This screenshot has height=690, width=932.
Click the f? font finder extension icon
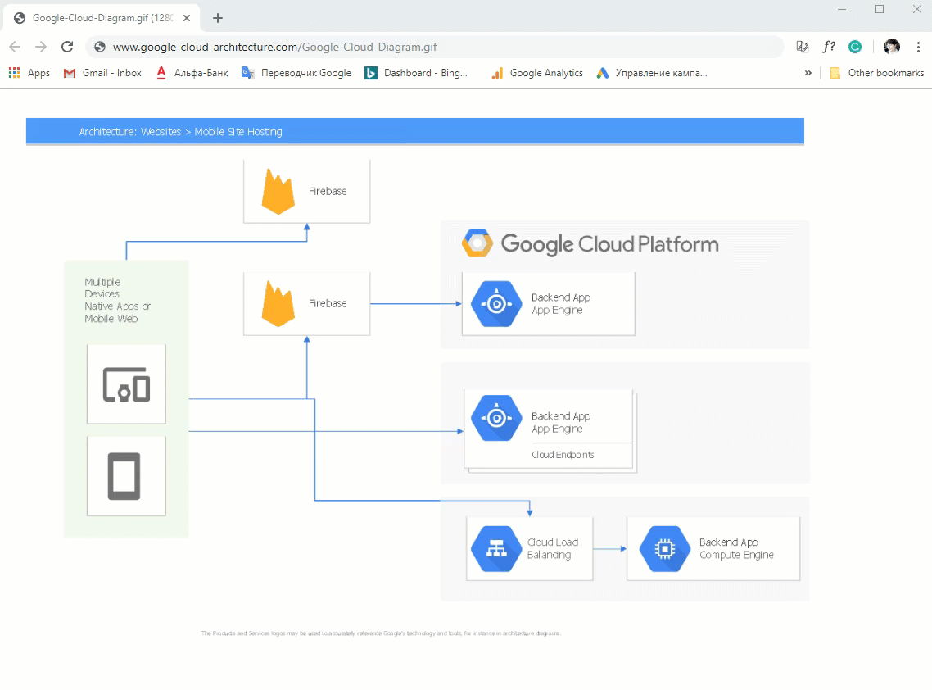point(829,47)
